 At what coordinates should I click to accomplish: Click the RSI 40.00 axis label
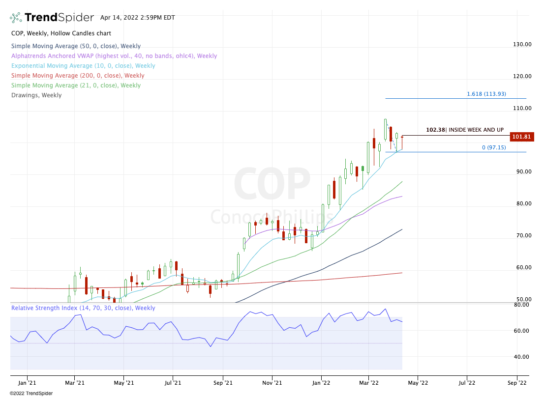point(521,357)
